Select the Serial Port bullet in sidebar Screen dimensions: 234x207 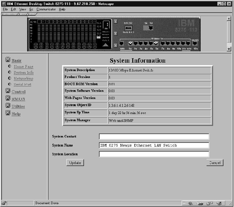coord(10,84)
